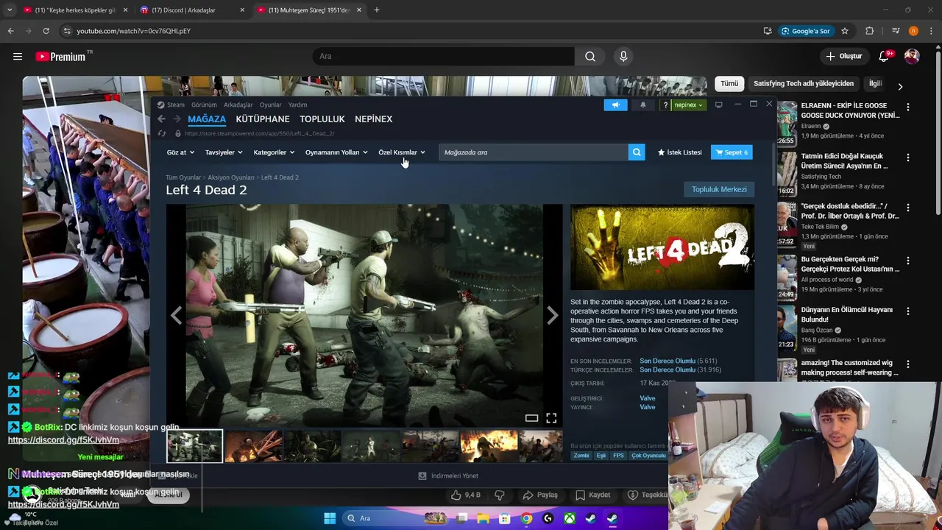Expand Tavsiyeler dropdown
This screenshot has height=530, width=942.
pyautogui.click(x=224, y=152)
